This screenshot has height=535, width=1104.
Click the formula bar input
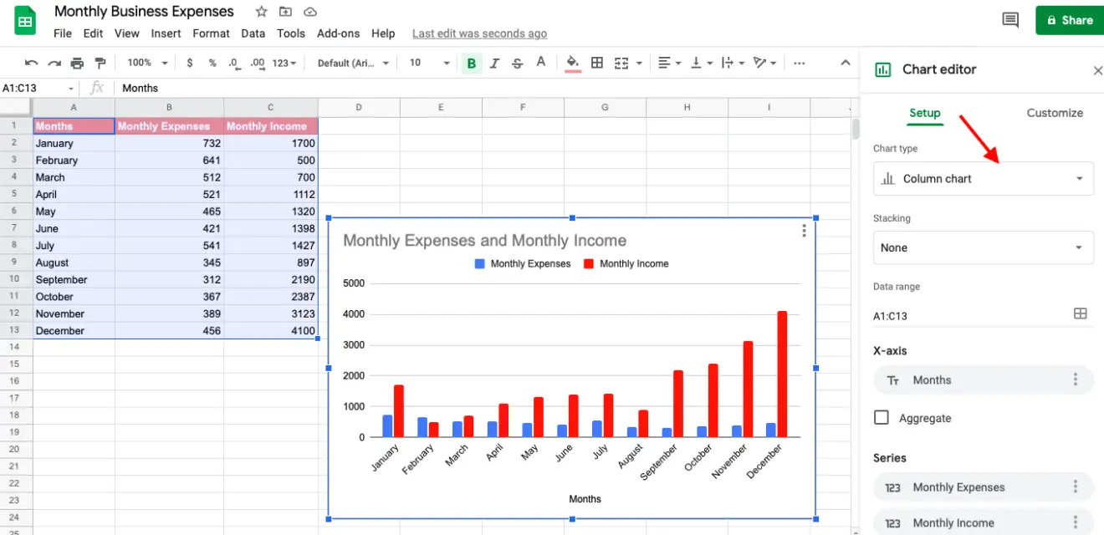(x=251, y=88)
